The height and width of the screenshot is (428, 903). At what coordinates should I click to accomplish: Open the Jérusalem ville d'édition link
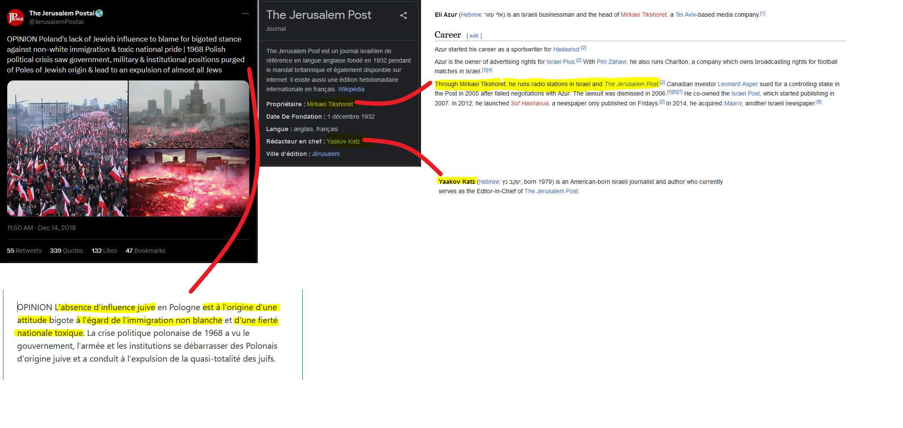pos(326,154)
